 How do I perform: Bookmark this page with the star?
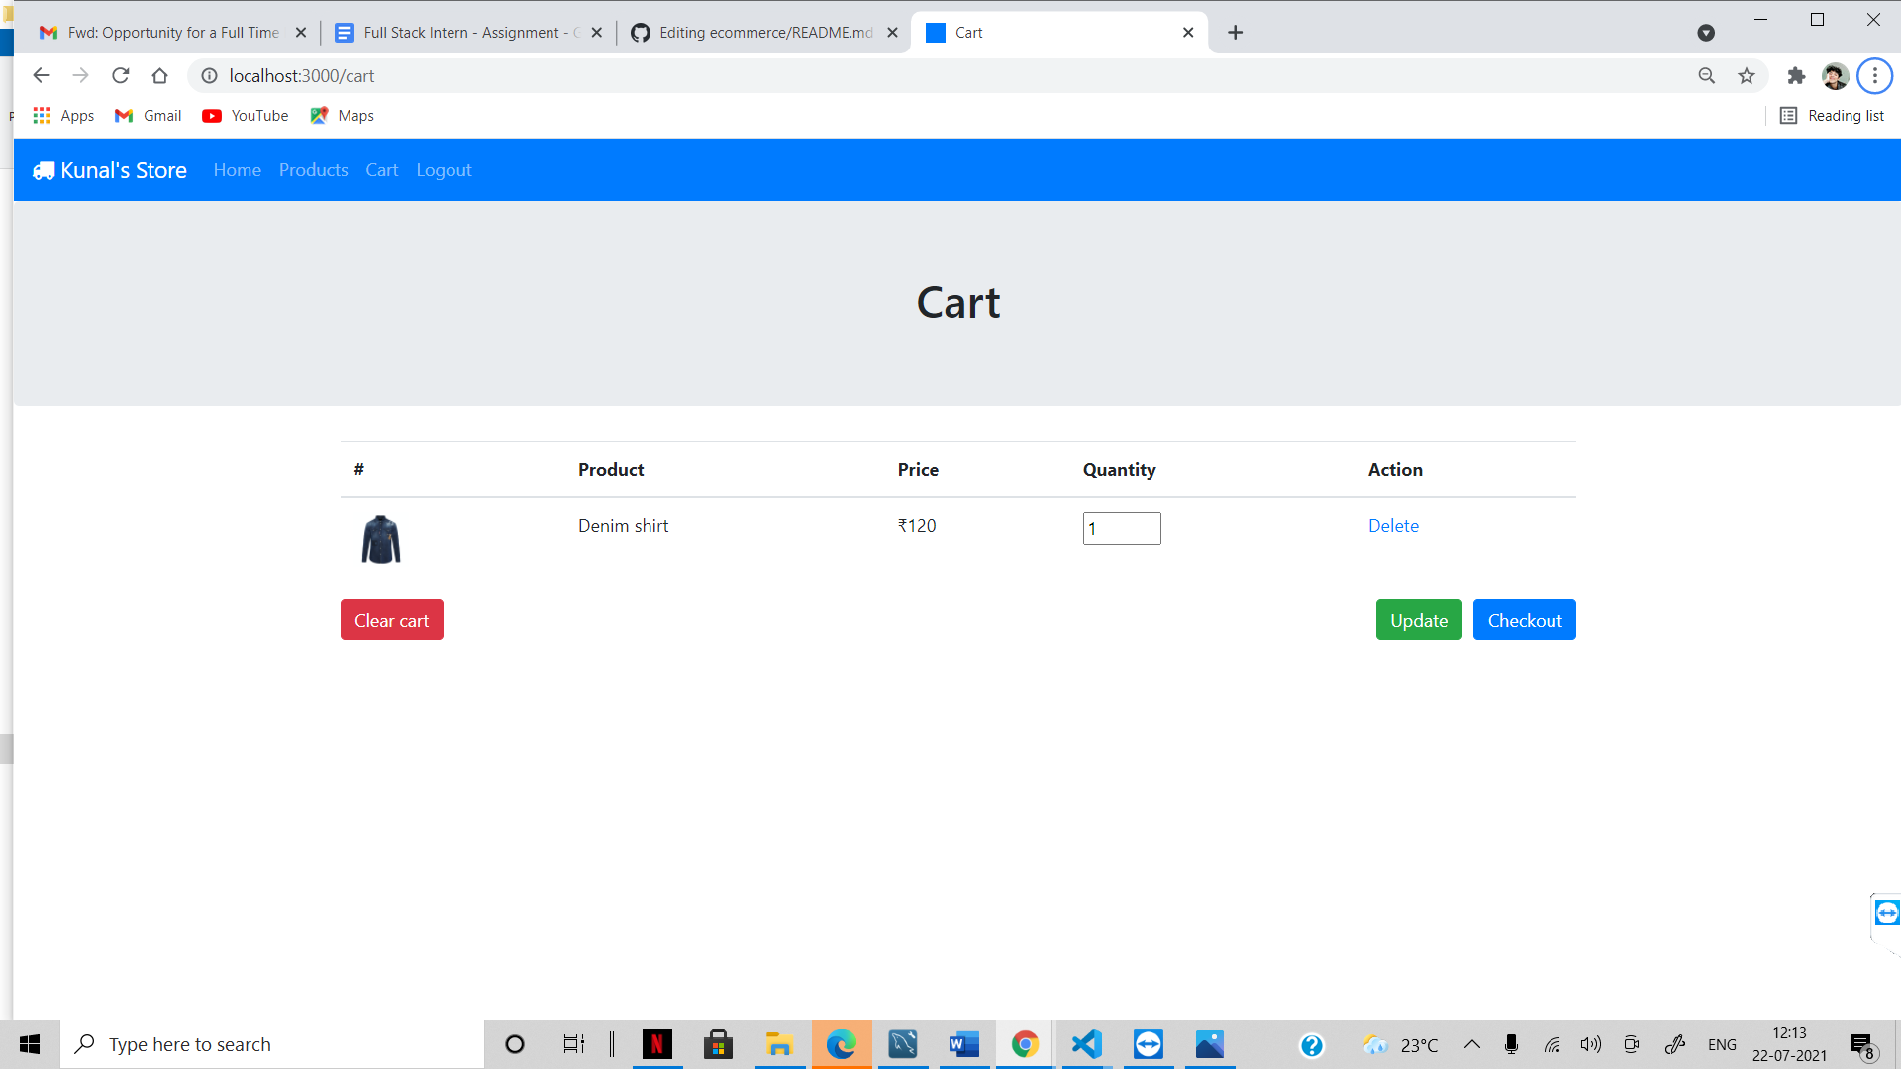1747,75
